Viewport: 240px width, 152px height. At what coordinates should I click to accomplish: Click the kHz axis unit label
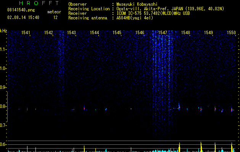coord(3,31)
